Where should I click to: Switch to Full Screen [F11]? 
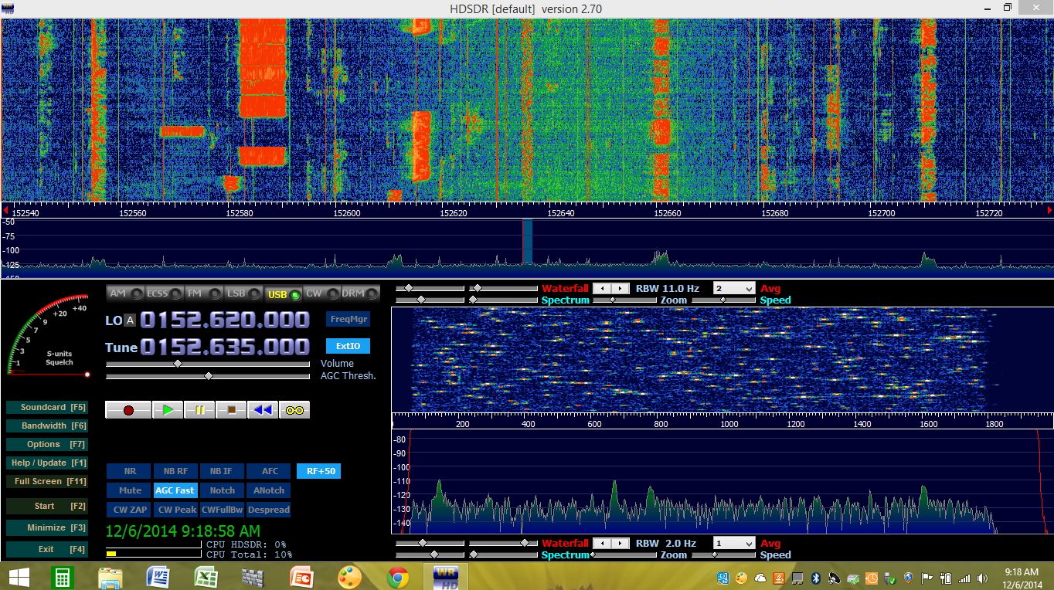pyautogui.click(x=46, y=481)
